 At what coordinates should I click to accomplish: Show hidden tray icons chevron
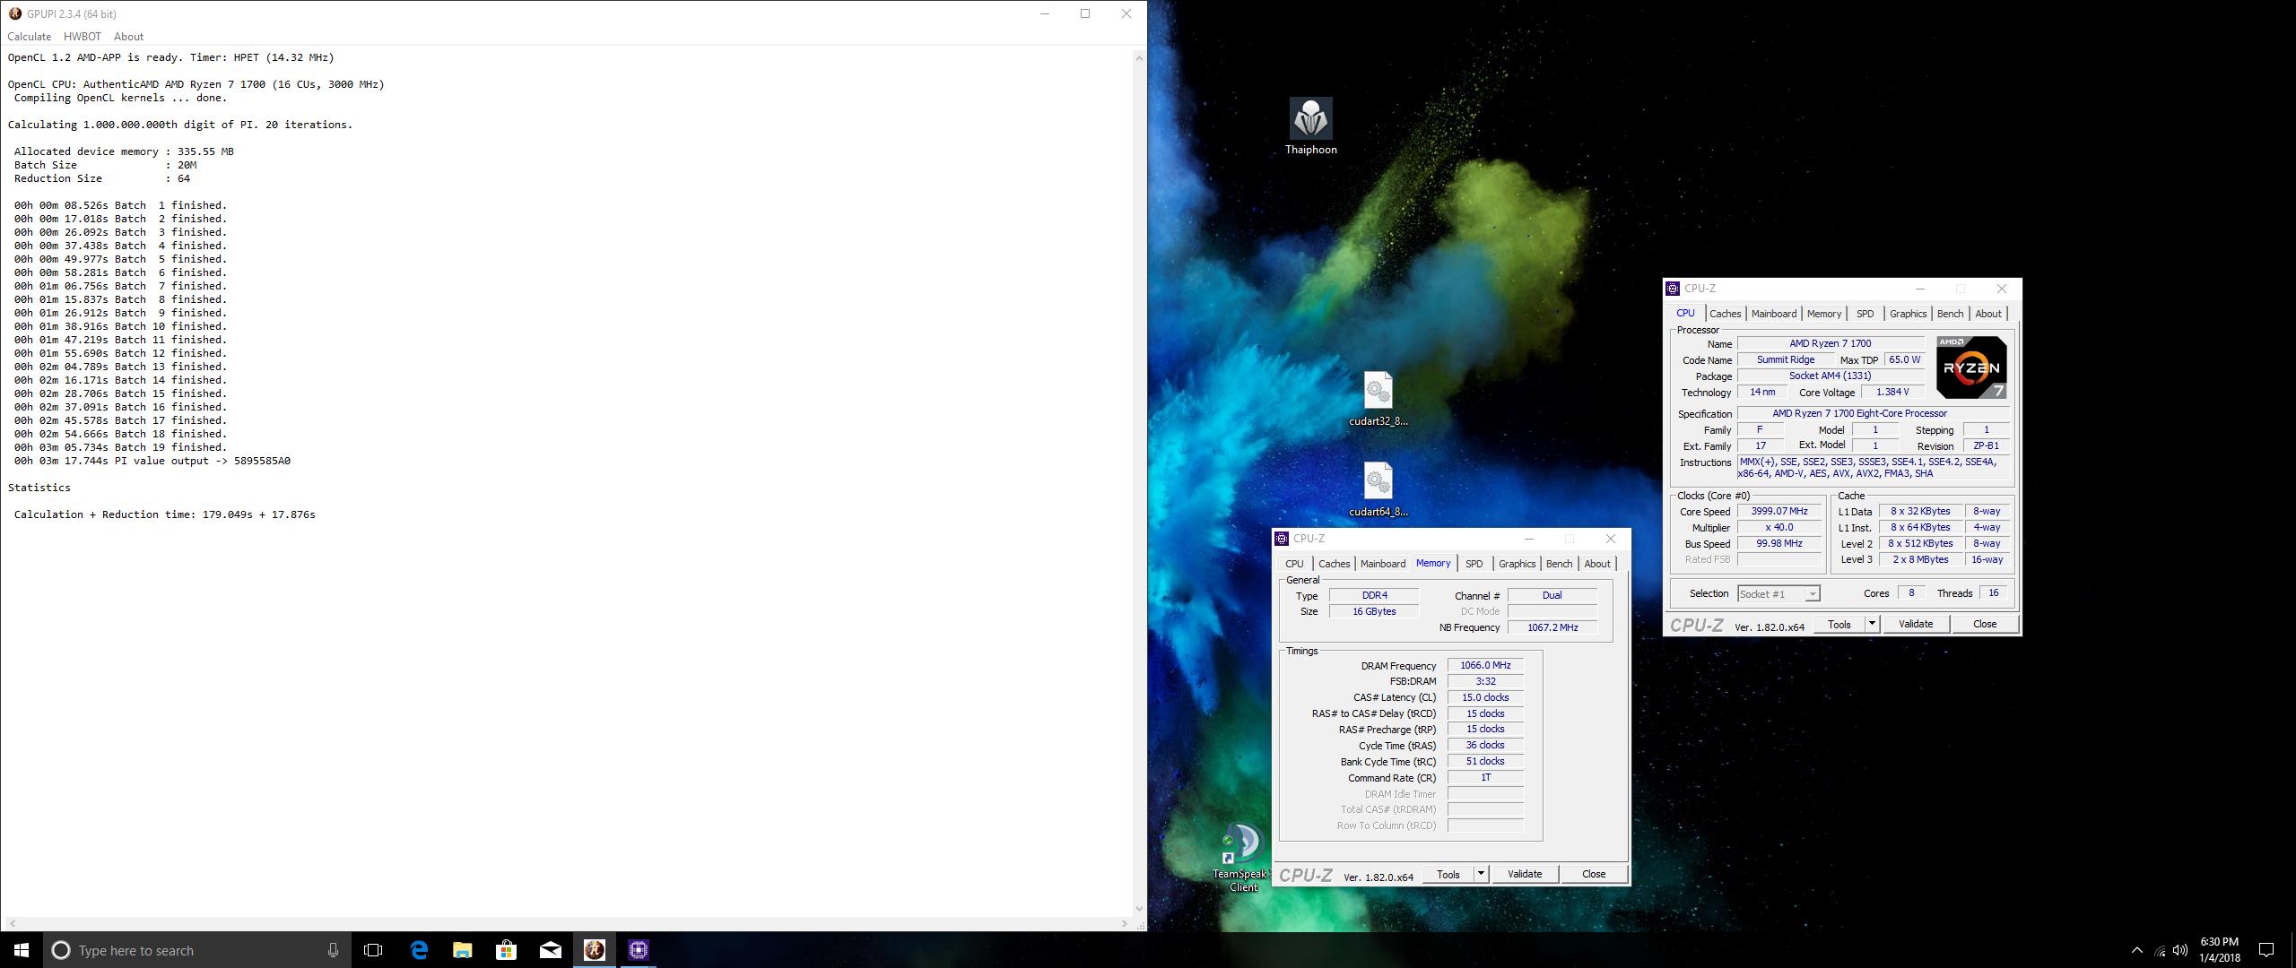2136,950
